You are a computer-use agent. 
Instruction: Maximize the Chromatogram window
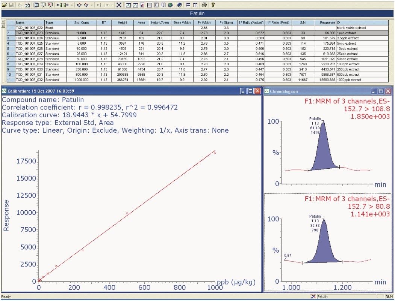point(381,91)
